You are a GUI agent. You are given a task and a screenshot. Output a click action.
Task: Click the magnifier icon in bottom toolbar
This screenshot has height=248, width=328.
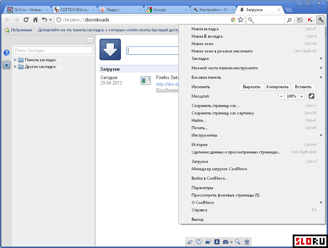click(x=238, y=242)
